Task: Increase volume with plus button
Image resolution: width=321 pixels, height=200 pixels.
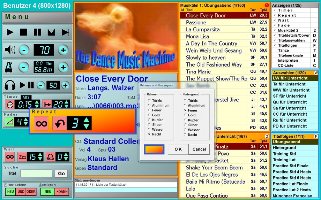Action: pos(63,50)
